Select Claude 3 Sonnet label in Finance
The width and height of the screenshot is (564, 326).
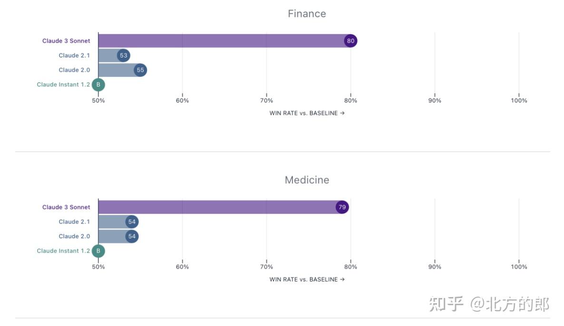66,41
